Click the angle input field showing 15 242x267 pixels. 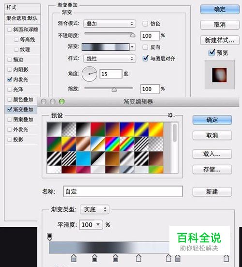click(x=111, y=74)
